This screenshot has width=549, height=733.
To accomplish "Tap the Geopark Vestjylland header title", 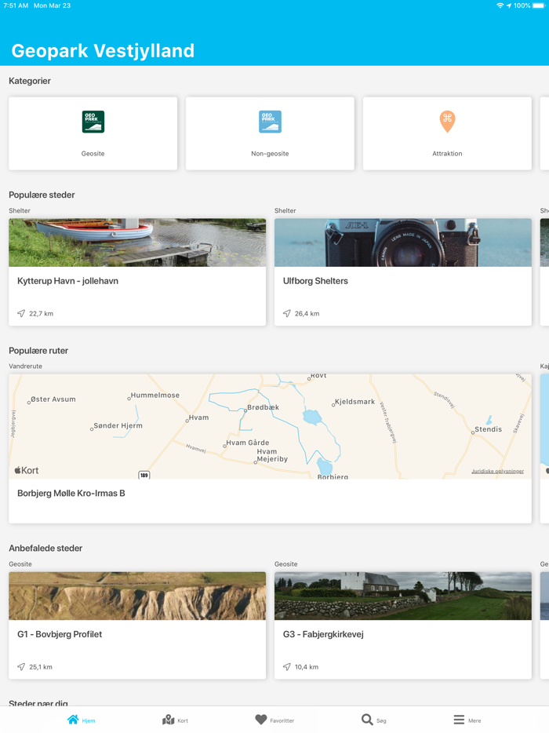I will pos(103,50).
